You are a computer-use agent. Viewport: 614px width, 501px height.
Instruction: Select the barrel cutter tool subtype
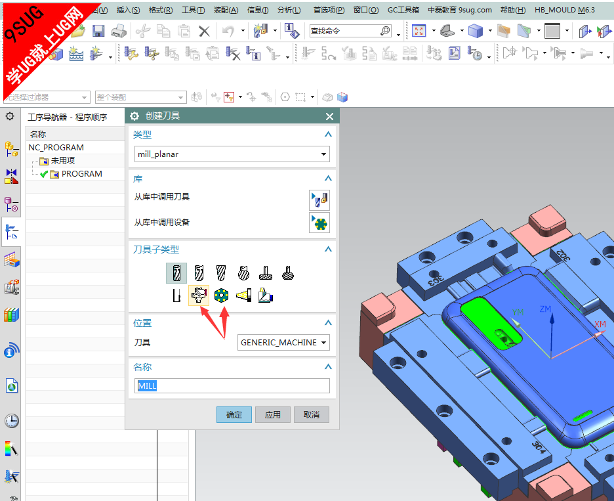[288, 273]
